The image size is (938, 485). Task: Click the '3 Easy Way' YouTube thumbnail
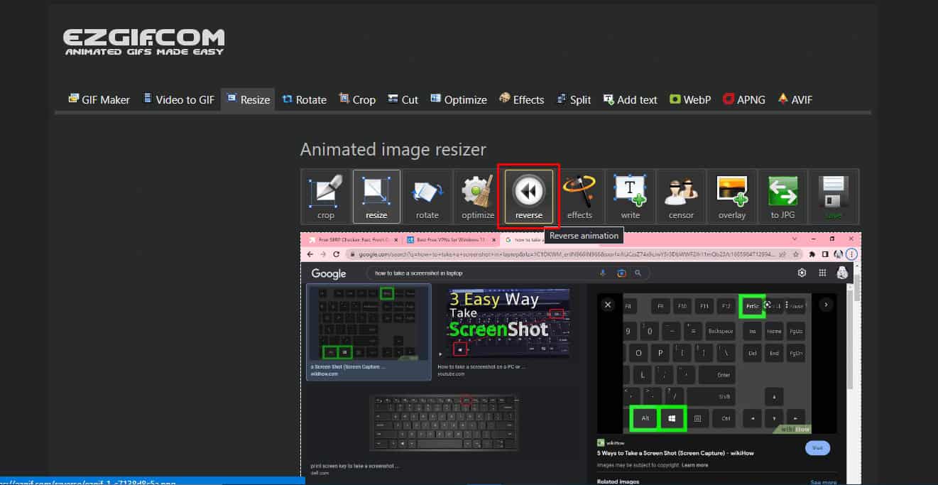[507, 323]
